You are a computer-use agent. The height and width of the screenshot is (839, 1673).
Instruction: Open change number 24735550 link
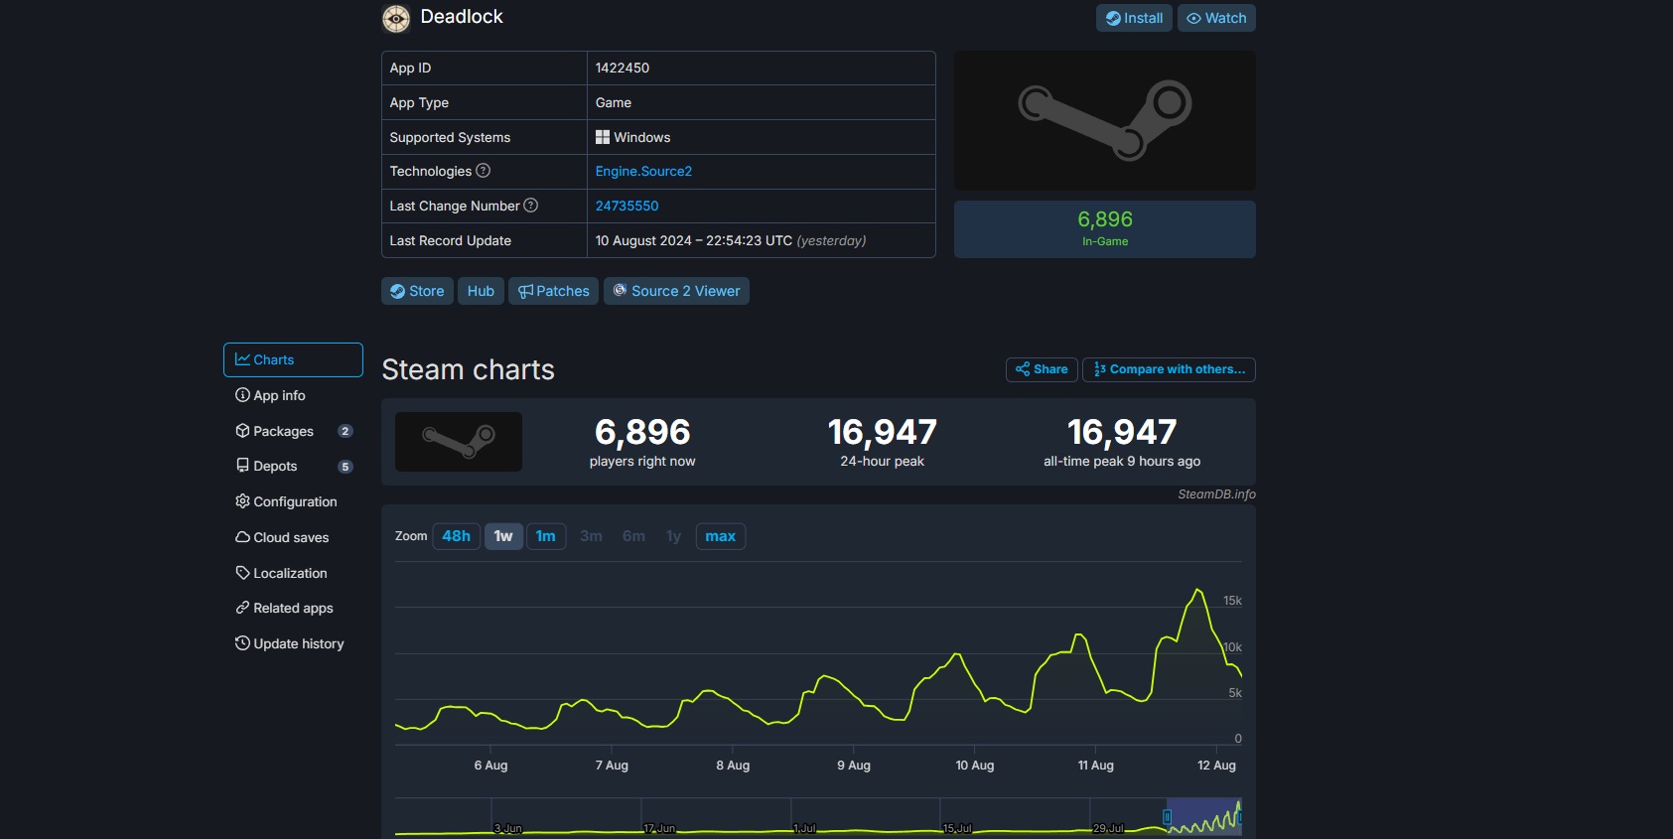(627, 206)
